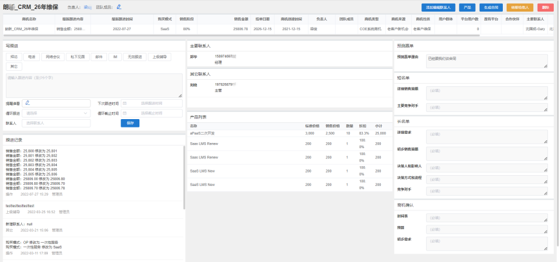Viewport: 559px width, 262px height.
Task: Click the 决策方式和流程 field
Action: (x=487, y=180)
